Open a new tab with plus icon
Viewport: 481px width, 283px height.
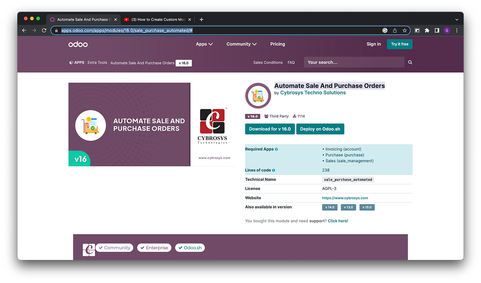click(x=201, y=19)
